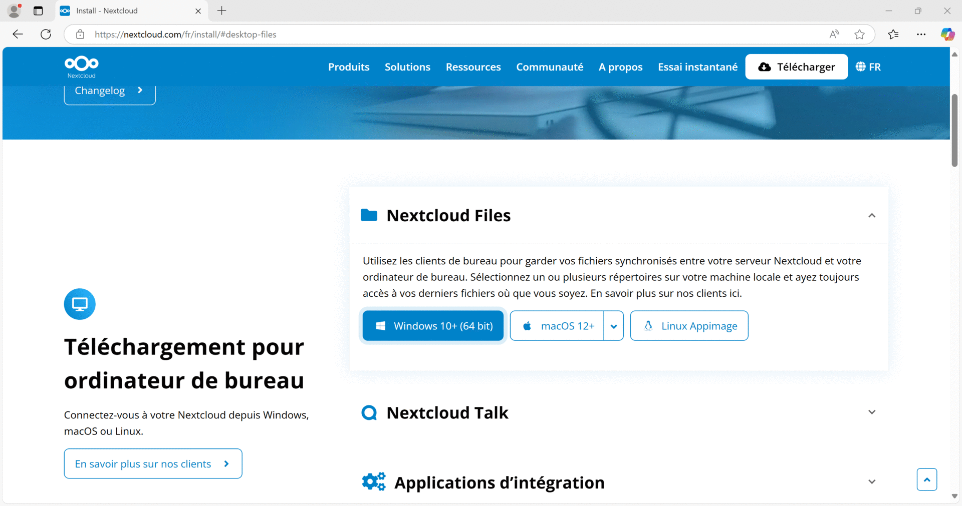Click the Nextcloud Talk circle icon
The width and height of the screenshot is (962, 506).
370,412
